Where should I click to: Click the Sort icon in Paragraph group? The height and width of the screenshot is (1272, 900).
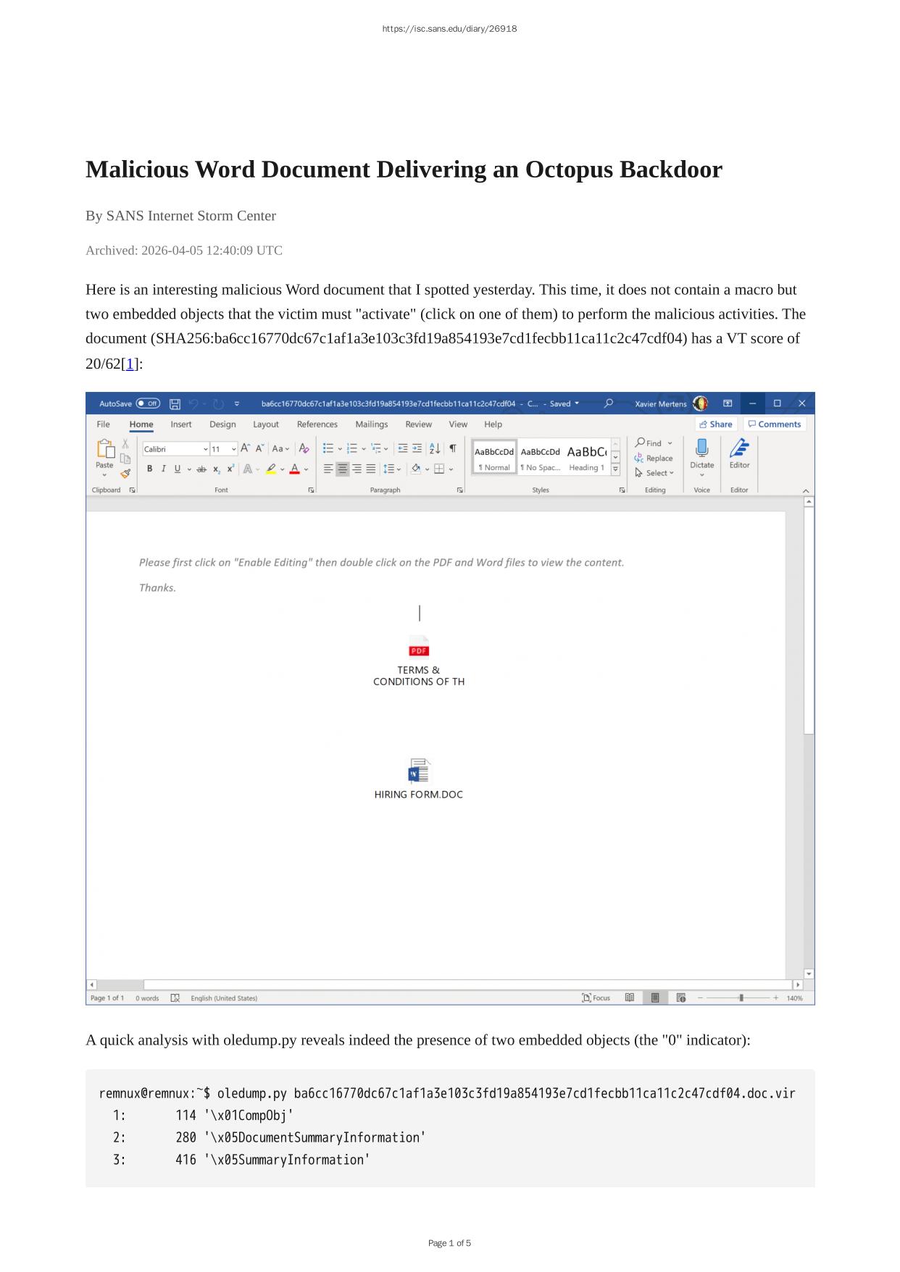coord(435,448)
